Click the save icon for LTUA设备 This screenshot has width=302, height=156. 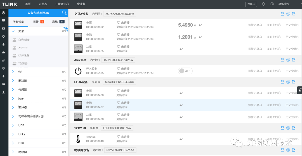coord(282,82)
